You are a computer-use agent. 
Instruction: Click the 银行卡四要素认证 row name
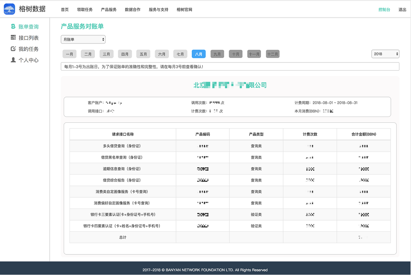tap(123, 226)
